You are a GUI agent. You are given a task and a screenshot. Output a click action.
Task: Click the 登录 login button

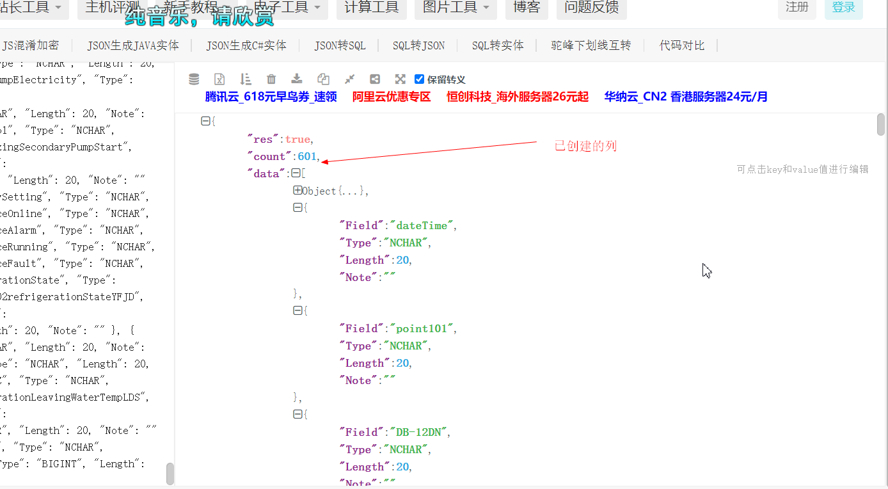(x=844, y=8)
